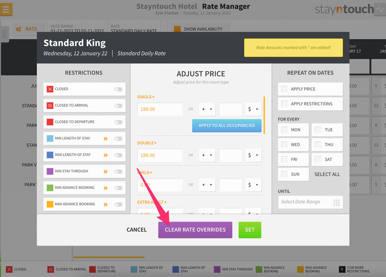This screenshot has height=277, width=386.
Task: Click the Closed legend icon in footer
Action: [x=9, y=269]
